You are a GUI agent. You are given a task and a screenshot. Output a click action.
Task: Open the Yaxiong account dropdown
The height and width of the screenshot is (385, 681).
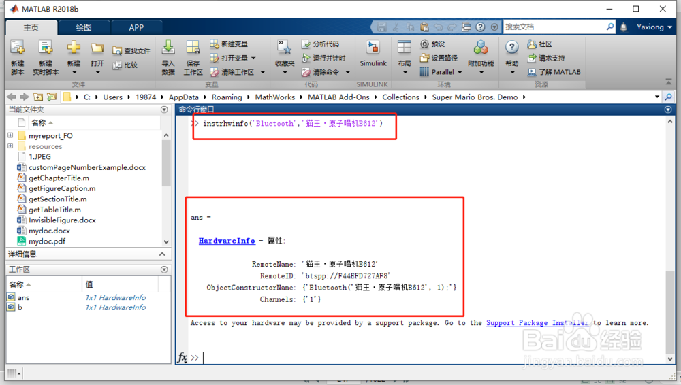(654, 27)
